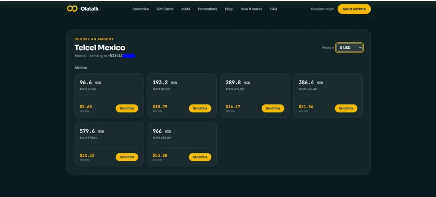Click the $53.88 price text
Screen dimensions: 436x197
pyautogui.click(x=160, y=155)
